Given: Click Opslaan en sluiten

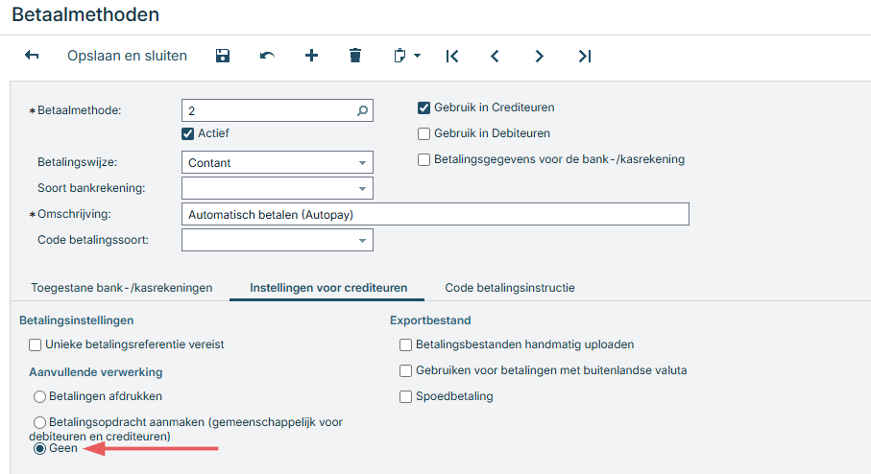Looking at the screenshot, I should 127,56.
